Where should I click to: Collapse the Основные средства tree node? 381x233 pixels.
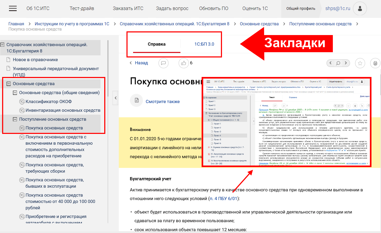click(9, 84)
